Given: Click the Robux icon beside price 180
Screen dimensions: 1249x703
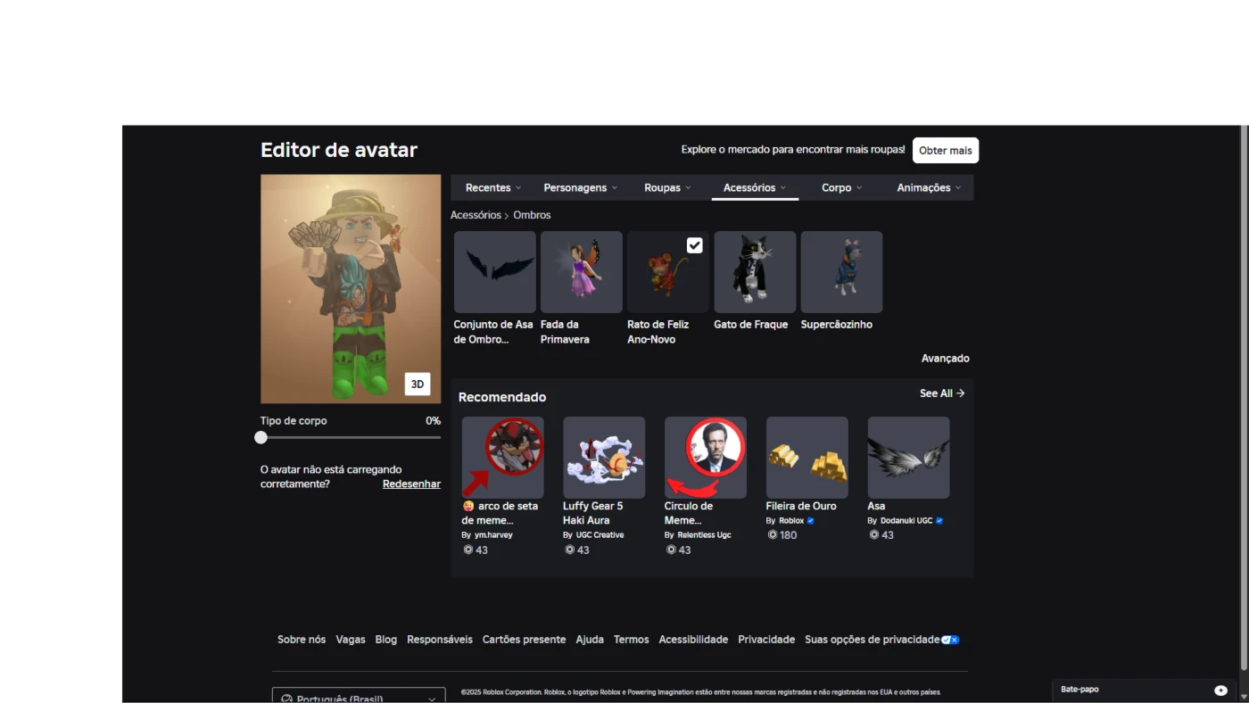Looking at the screenshot, I should [773, 535].
